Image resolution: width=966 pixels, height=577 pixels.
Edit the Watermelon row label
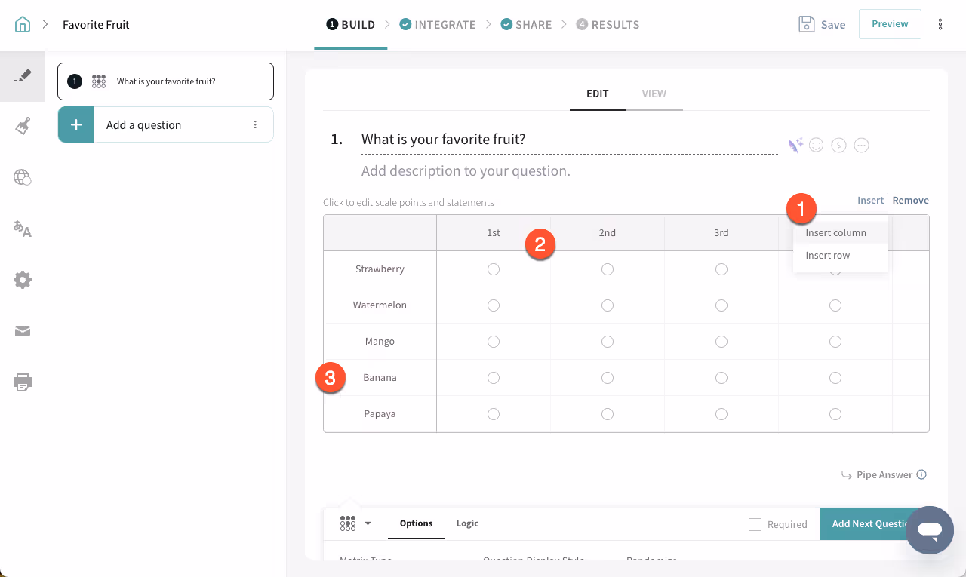[x=380, y=305]
